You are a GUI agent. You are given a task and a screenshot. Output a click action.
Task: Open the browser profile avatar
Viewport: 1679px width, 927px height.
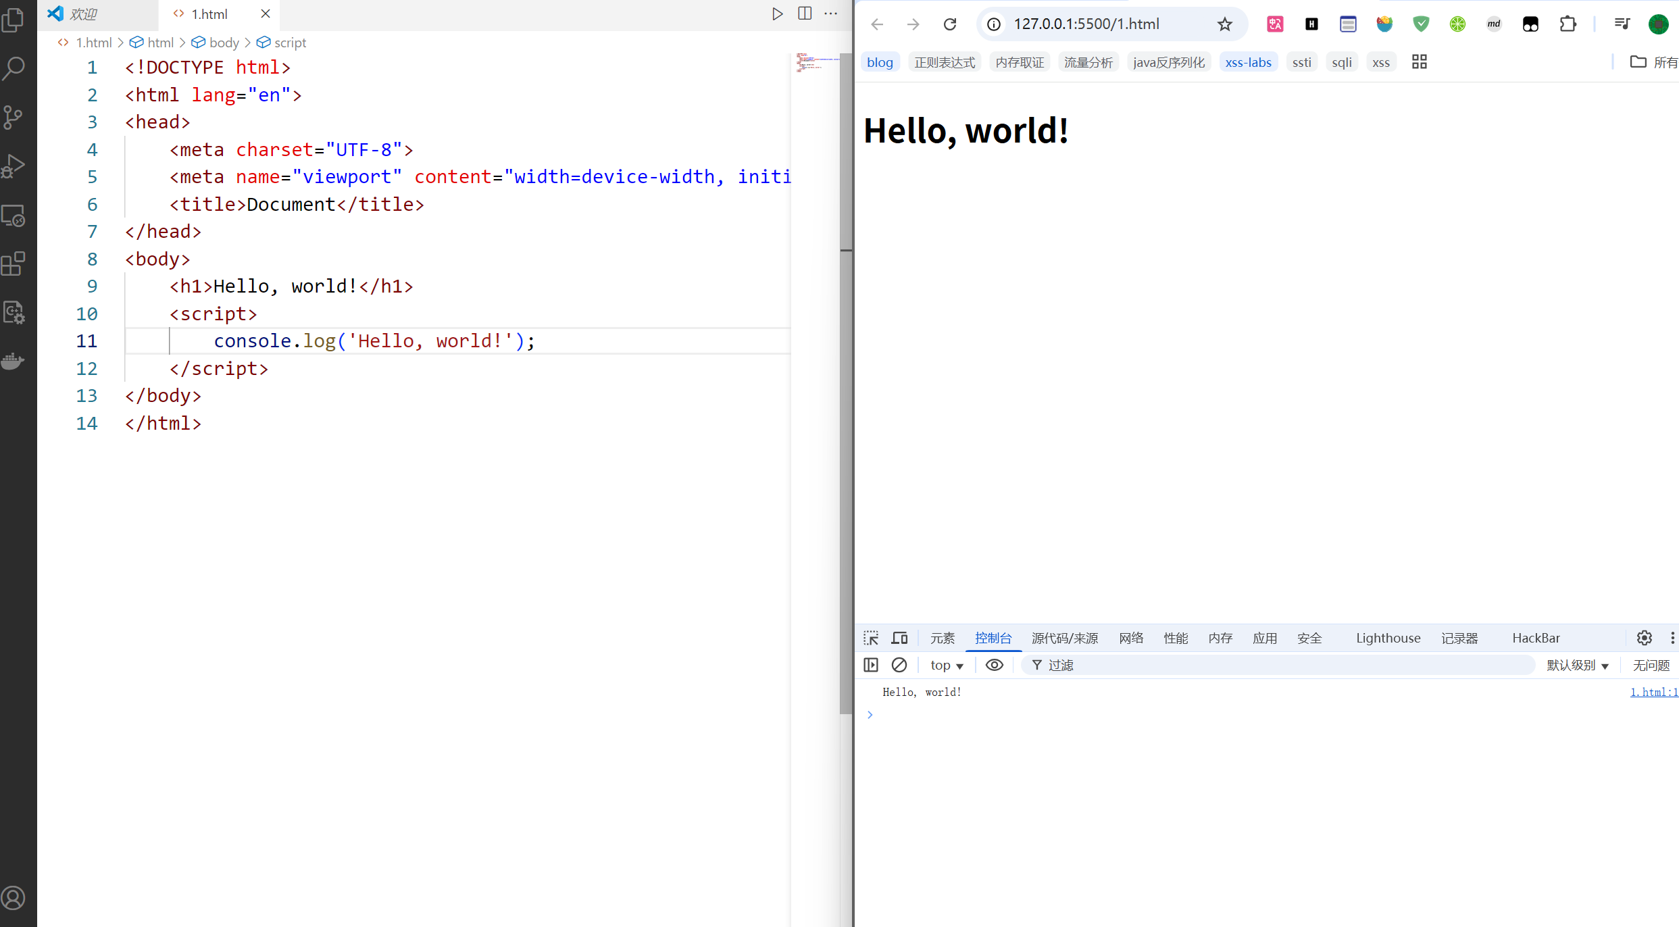[1658, 24]
